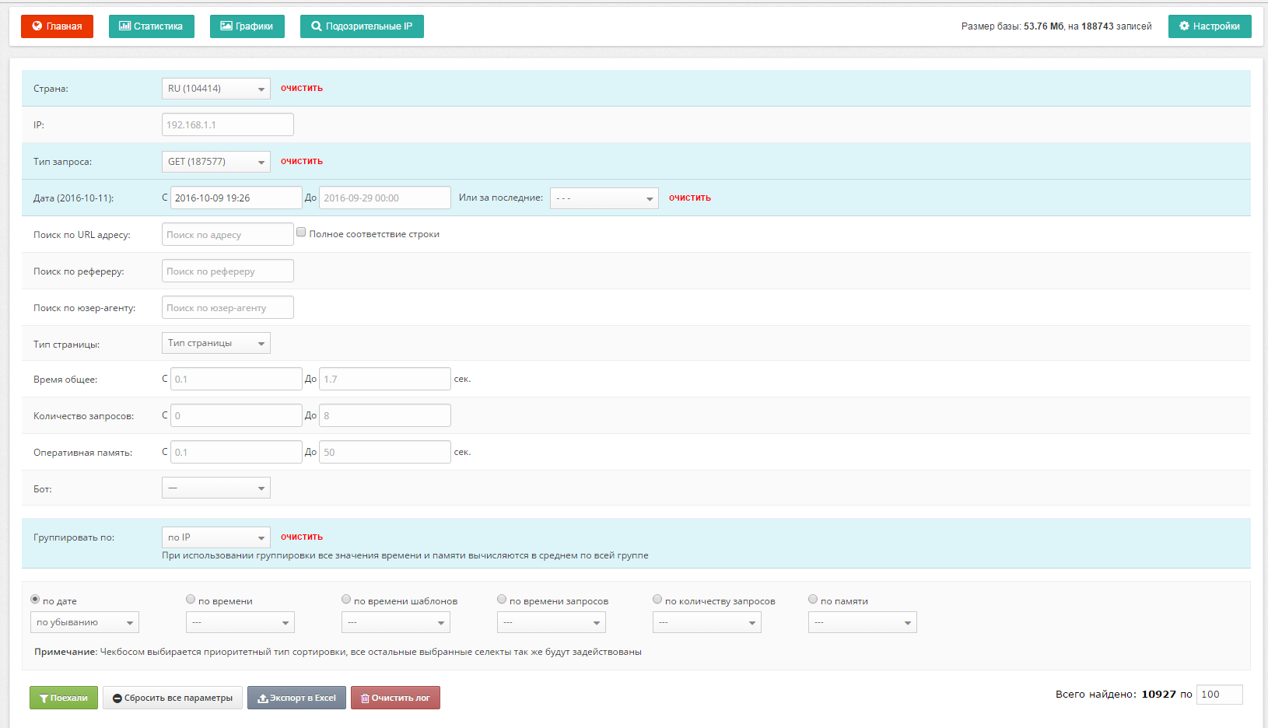Click Экспорт в Excel upload button
This screenshot has width=1268, height=728.
click(x=296, y=698)
